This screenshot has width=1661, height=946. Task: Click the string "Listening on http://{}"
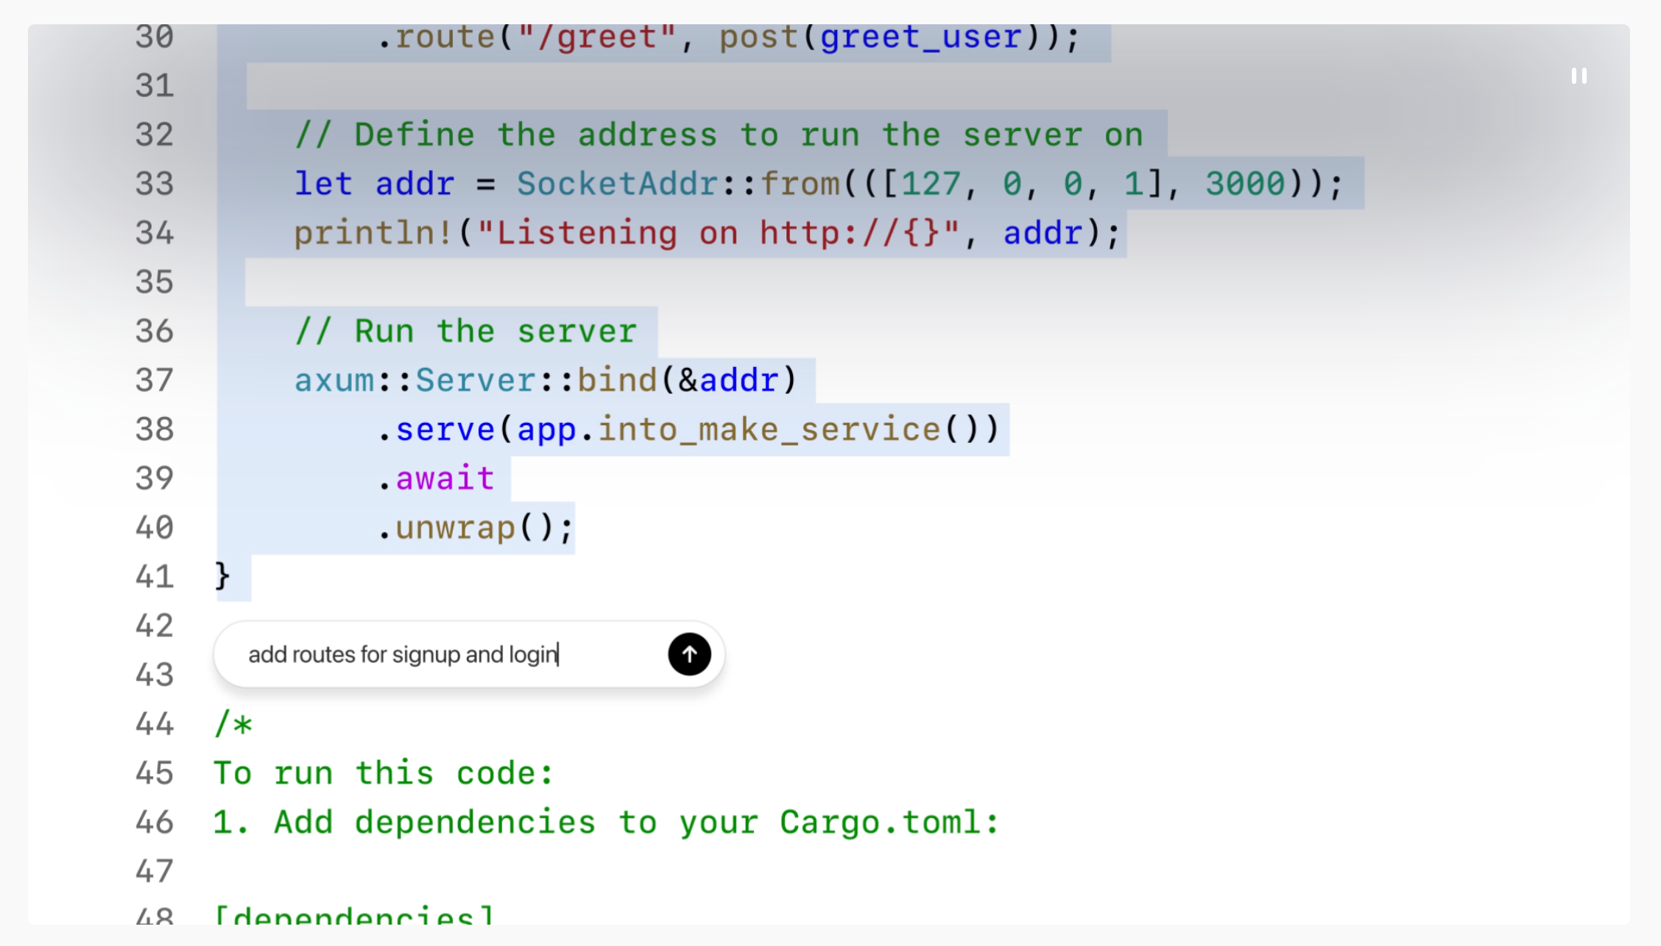(x=719, y=233)
